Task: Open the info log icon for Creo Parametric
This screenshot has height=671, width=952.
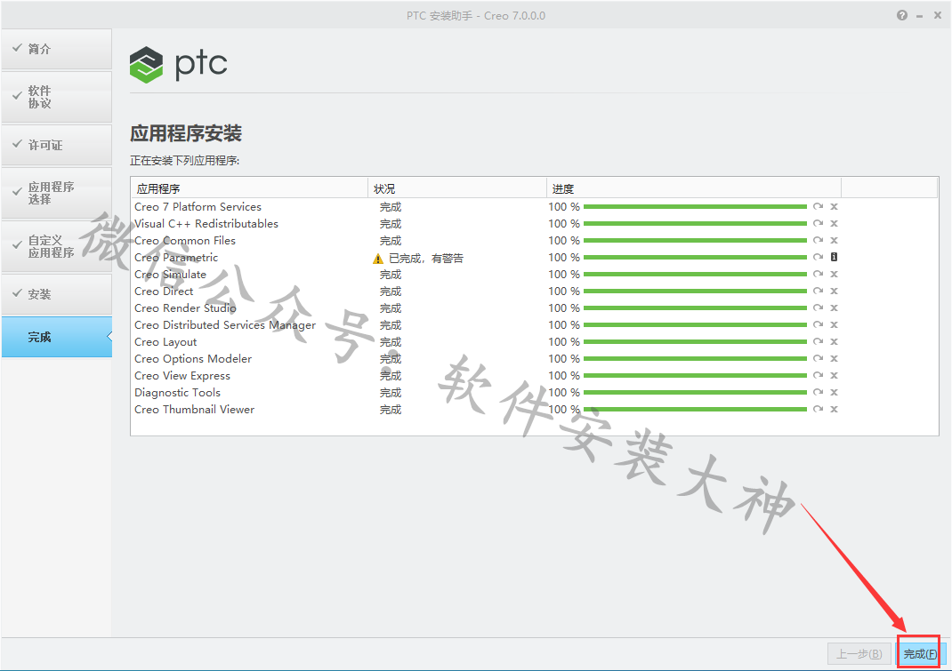Action: click(835, 257)
